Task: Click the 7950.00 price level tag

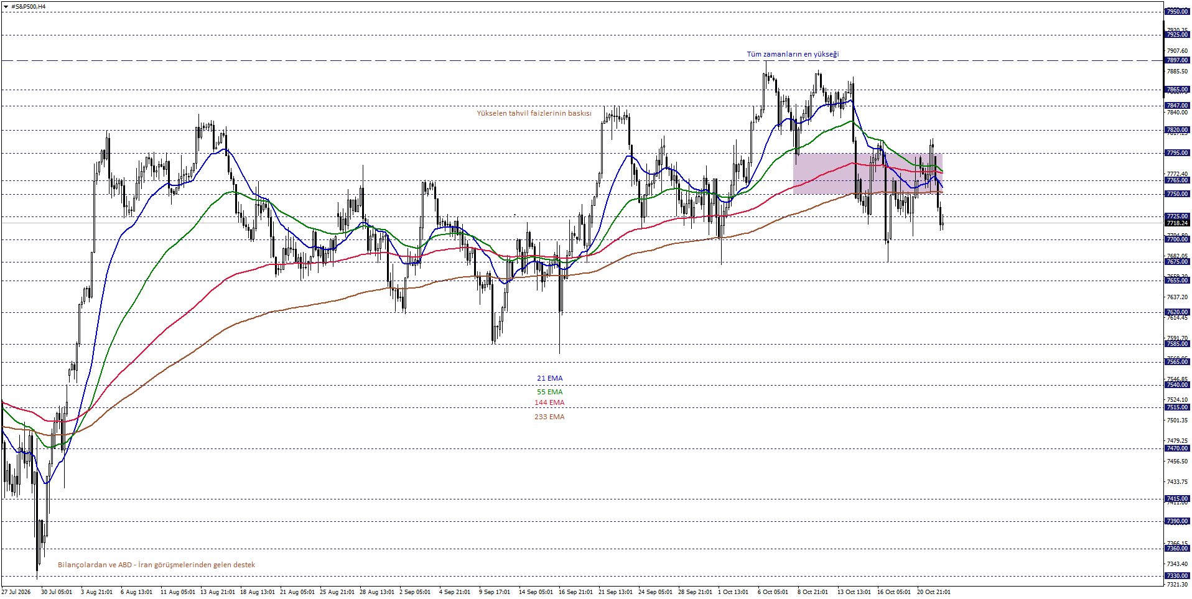Action: 1177,12
